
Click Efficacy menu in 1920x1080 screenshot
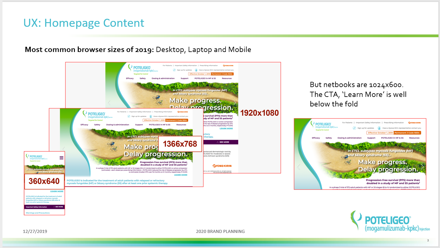pyautogui.click(x=130, y=78)
